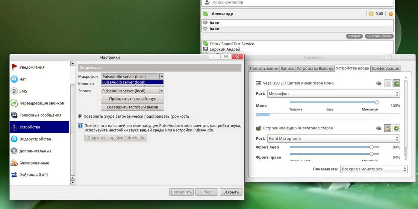Switch to Устройства Вывода tab
418x209 pixels.
(315, 69)
